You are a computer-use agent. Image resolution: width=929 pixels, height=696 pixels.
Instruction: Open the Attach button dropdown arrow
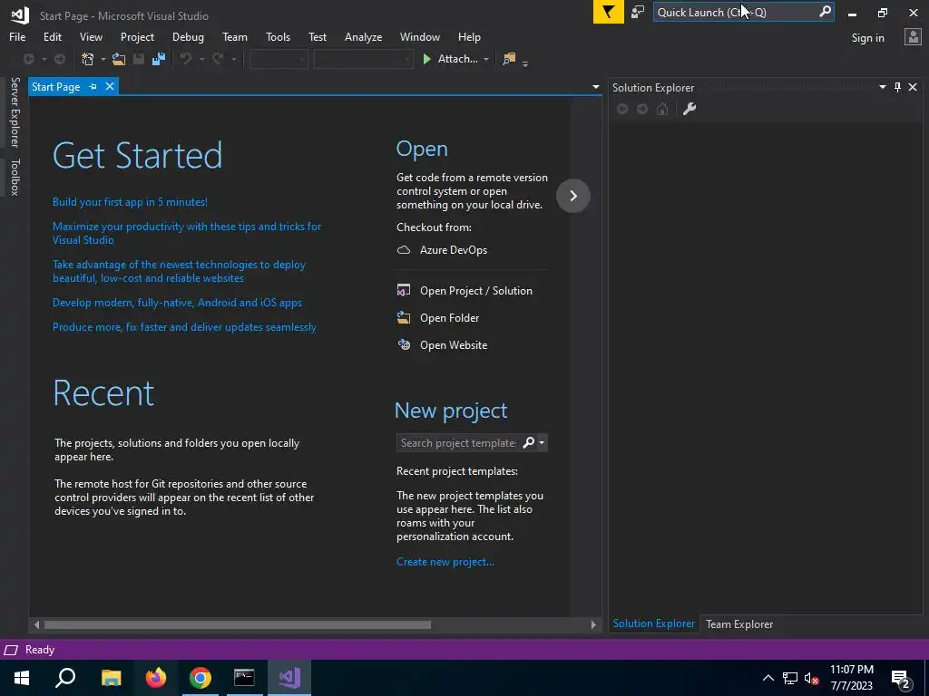(x=486, y=59)
